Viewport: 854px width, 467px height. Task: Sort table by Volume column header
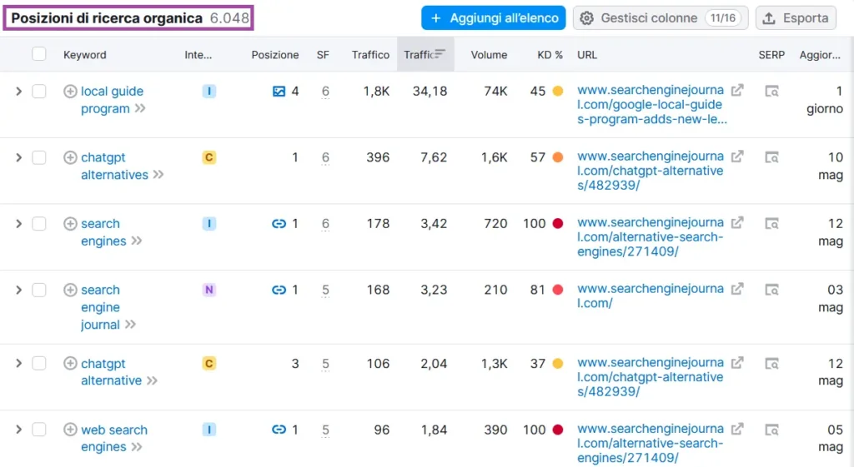489,55
